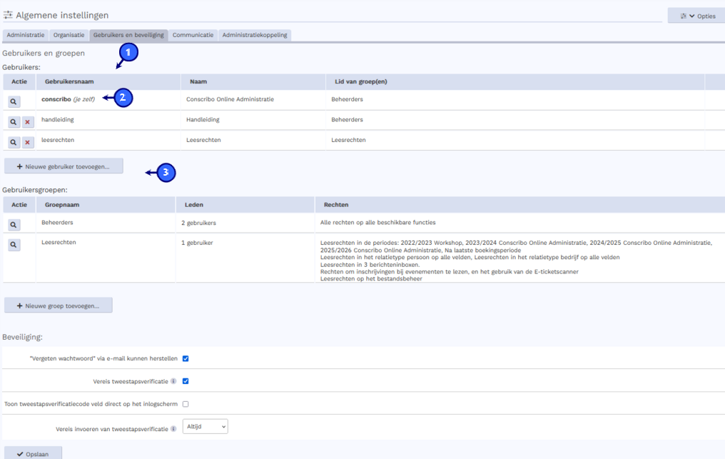Click name cell Handleiding
Image resolution: width=725 pixels, height=459 pixels.
pos(203,119)
